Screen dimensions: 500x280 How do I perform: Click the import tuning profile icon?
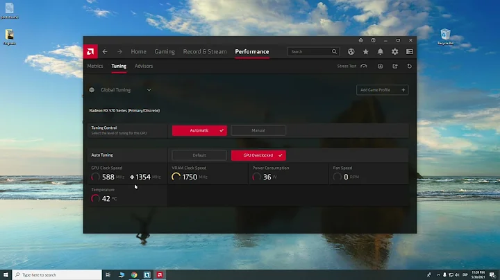381,66
